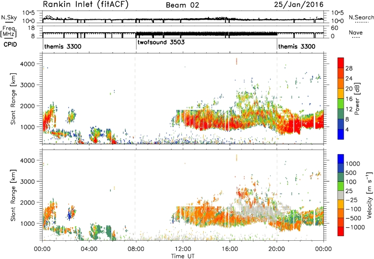374x259 pixels.
Task: Pick the gray segment of Velocity colorbar
Action: pyautogui.click(x=341, y=195)
